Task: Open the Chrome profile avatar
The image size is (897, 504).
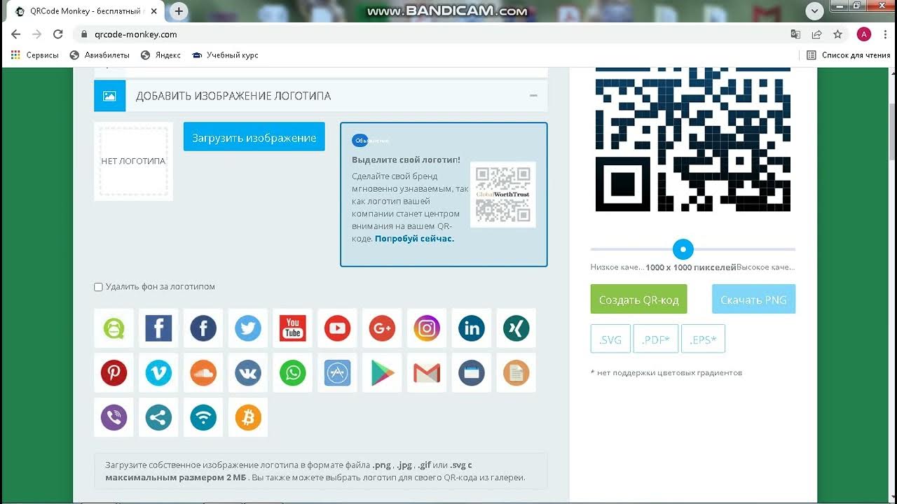Action: [864, 34]
